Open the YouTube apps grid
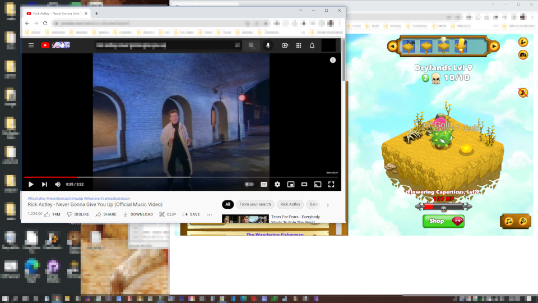Image resolution: width=538 pixels, height=303 pixels. 299,45
